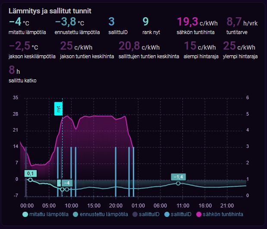The width and height of the screenshot is (267, 229).
Task: Click the 'nyt' current time marker
Action: [58, 109]
